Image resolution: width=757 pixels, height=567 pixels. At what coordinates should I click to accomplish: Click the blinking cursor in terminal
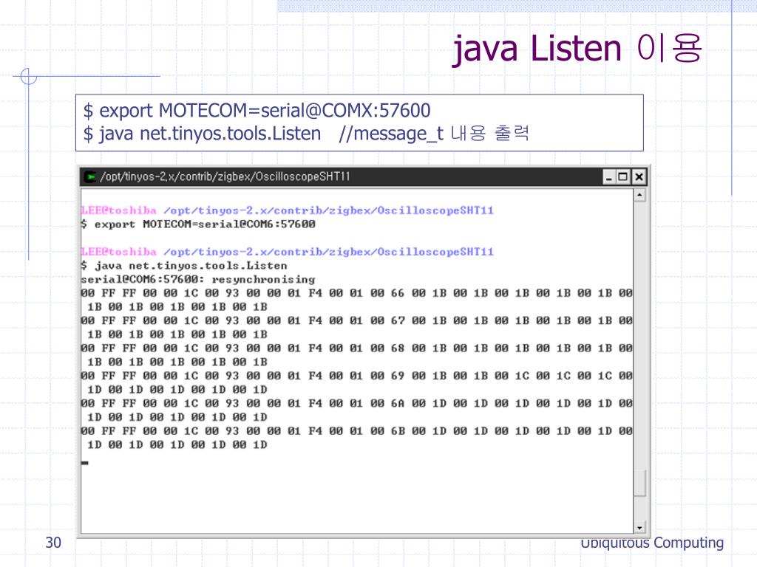tap(85, 464)
